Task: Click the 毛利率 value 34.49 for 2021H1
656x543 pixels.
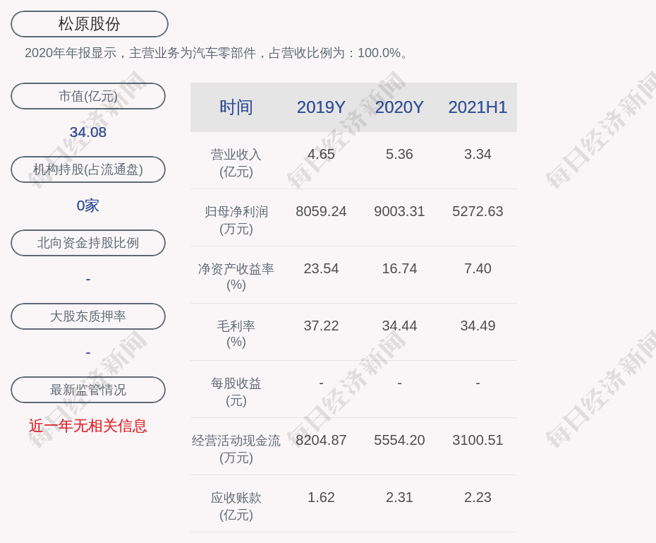Action: [x=478, y=326]
